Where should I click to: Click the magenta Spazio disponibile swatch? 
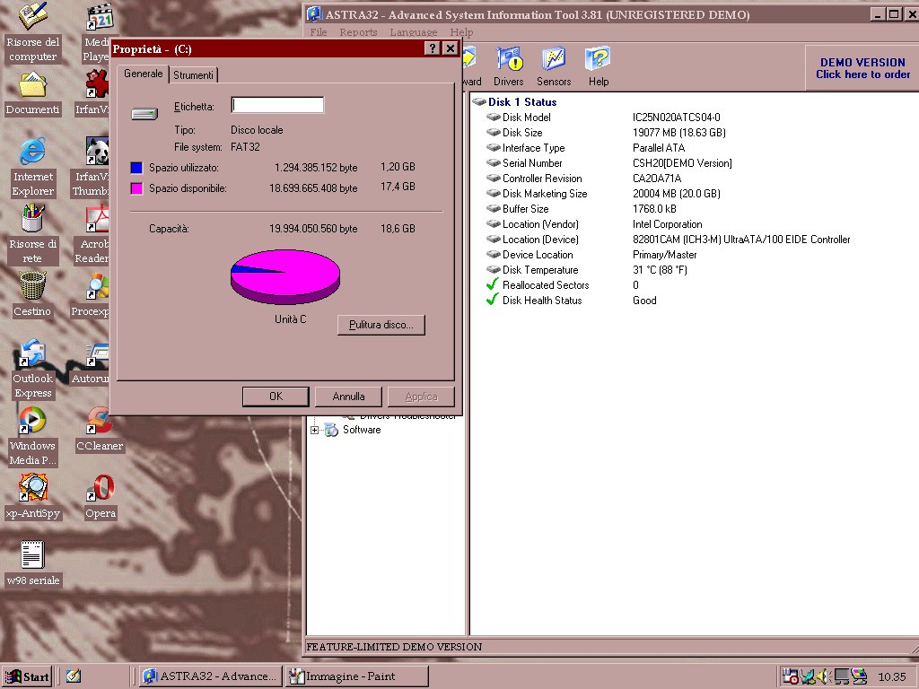coord(136,188)
